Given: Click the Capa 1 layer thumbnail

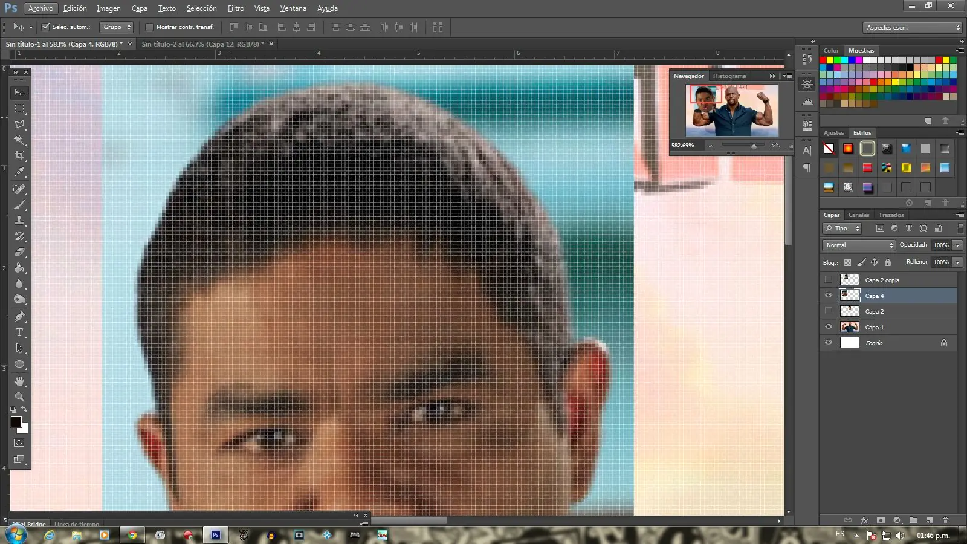Looking at the screenshot, I should 850,327.
